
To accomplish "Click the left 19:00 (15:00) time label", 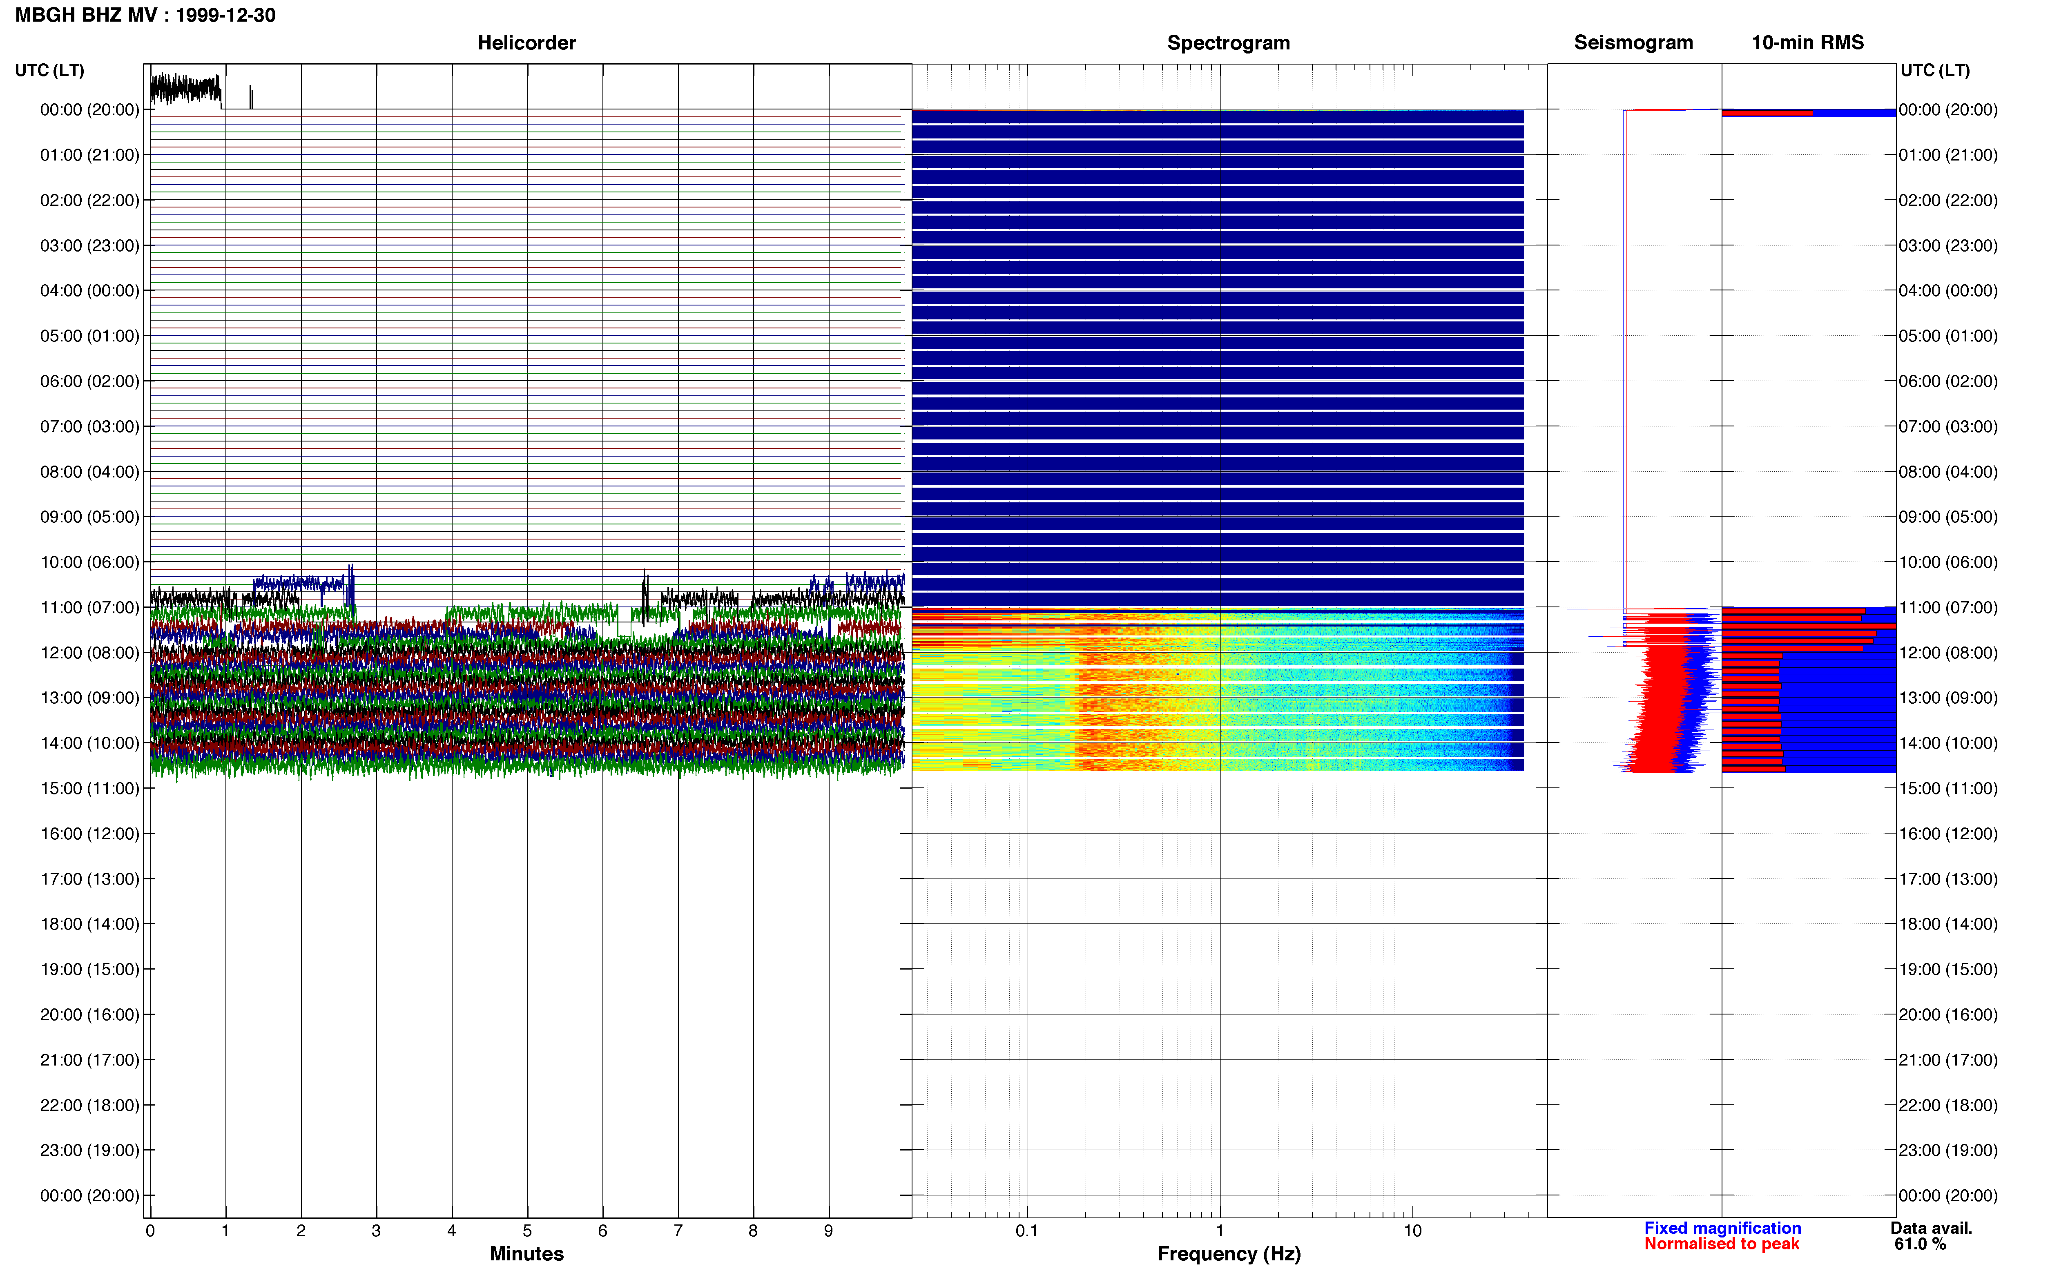I will coord(90,969).
